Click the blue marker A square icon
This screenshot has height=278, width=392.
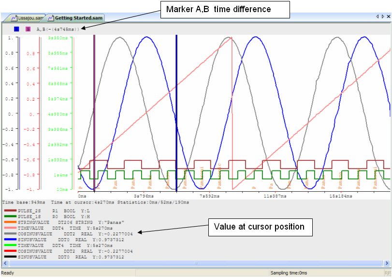(x=16, y=30)
